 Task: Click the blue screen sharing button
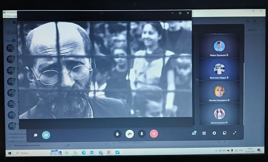46,135
